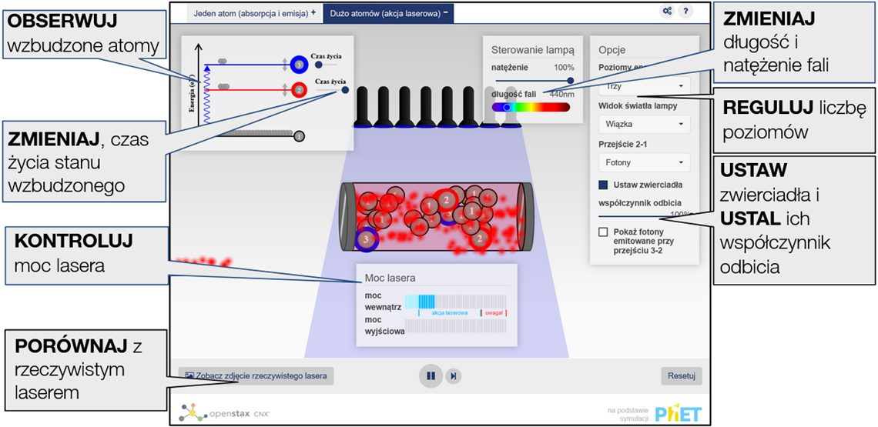Image resolution: width=878 pixels, height=427 pixels.
Task: Enable 'Pokaż fotony emitowane przy przejściu 3-2'
Action: click(x=604, y=232)
